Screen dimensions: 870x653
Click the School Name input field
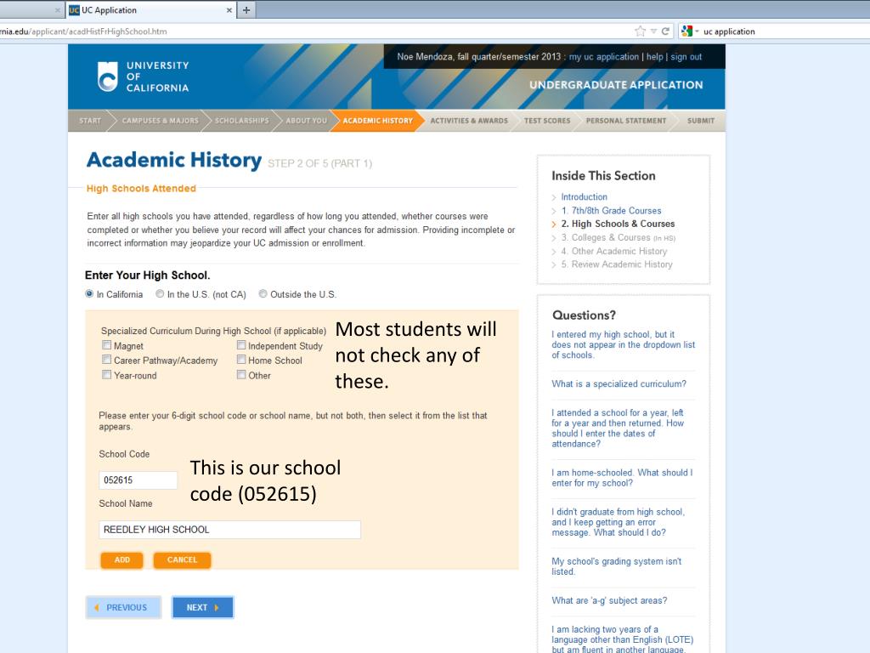(229, 530)
